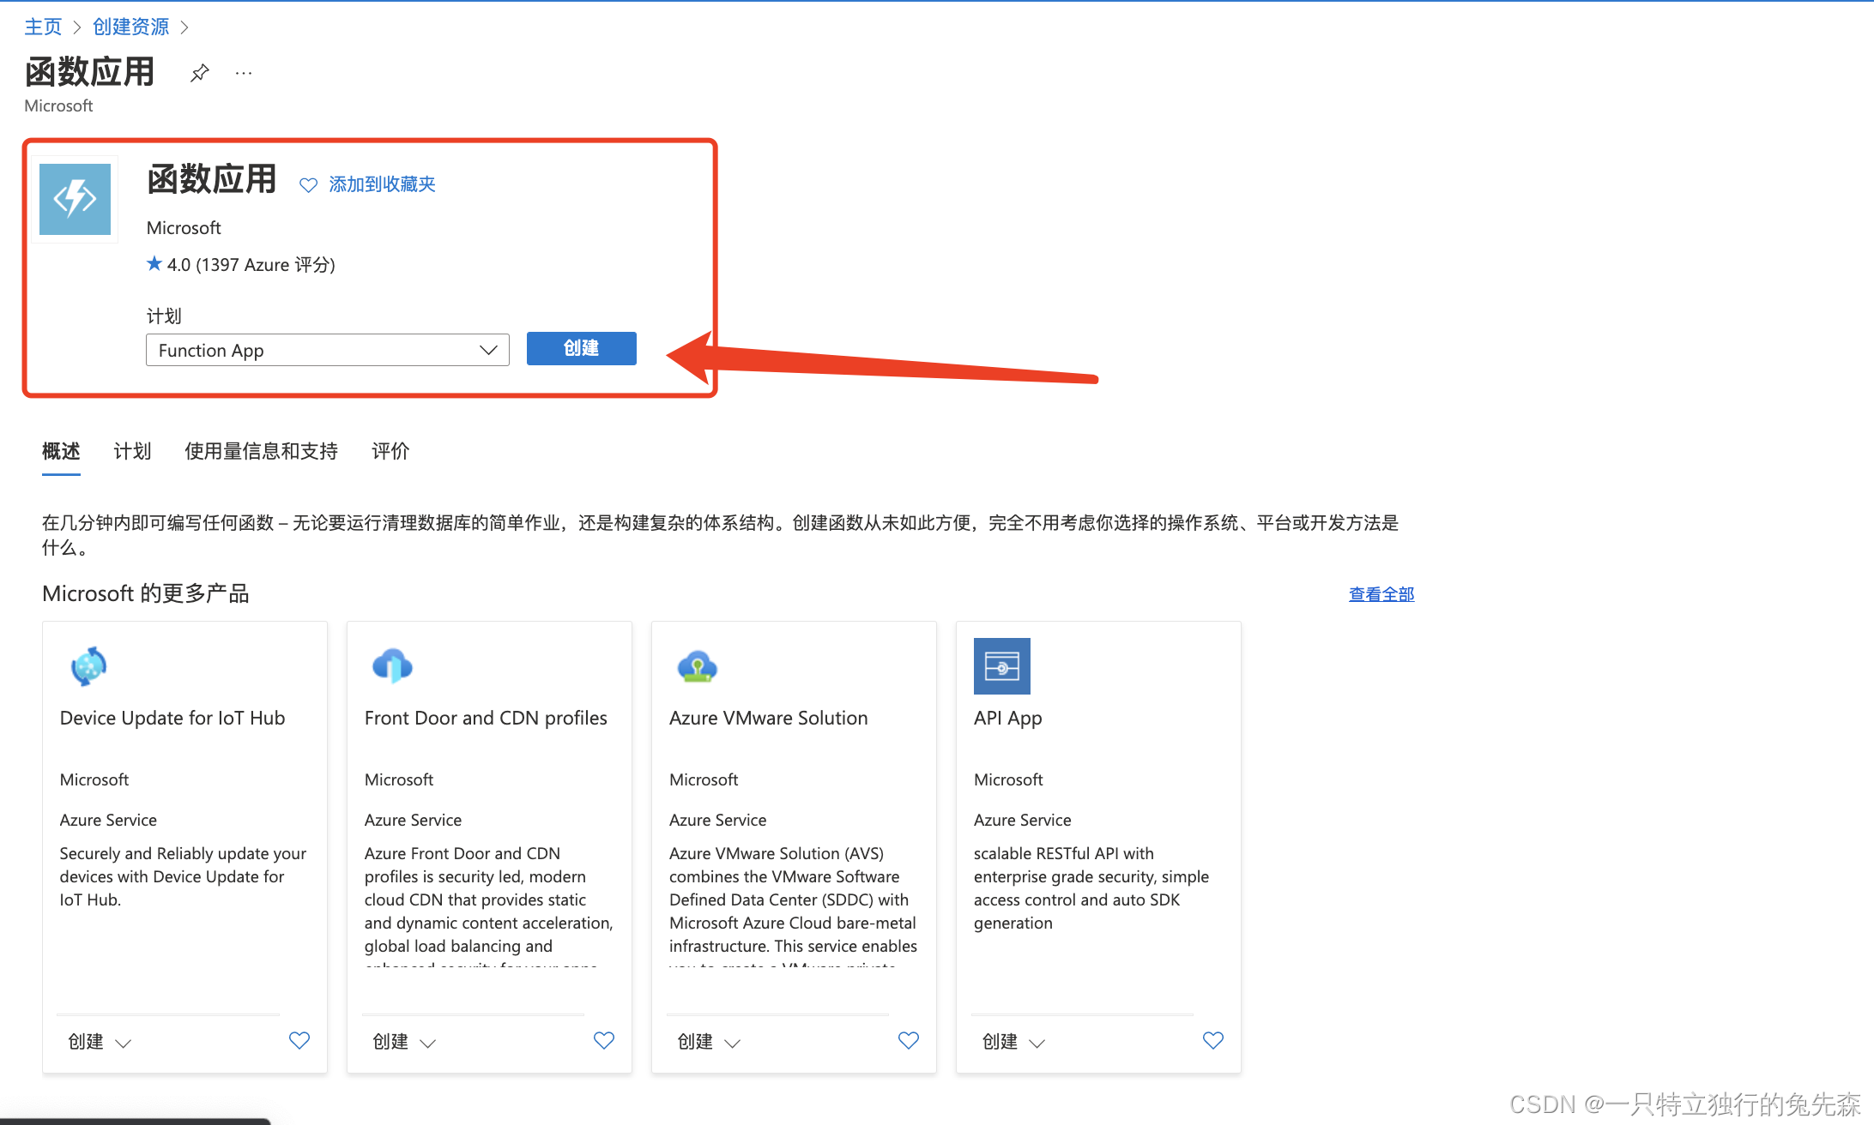Click the Device Update for IoT Hub icon
The image size is (1874, 1125).
click(x=88, y=666)
